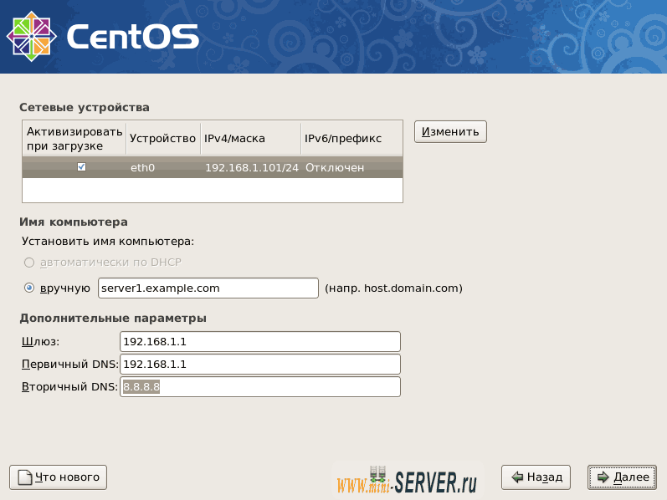Go back with the Назад button
This screenshot has height=500, width=667.
pyautogui.click(x=536, y=477)
